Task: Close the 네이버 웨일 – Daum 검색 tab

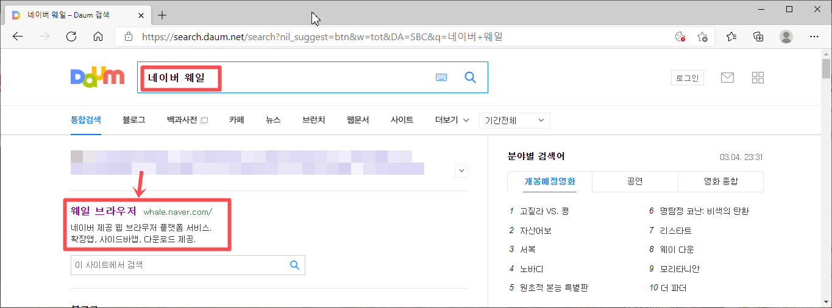Action: click(x=141, y=15)
